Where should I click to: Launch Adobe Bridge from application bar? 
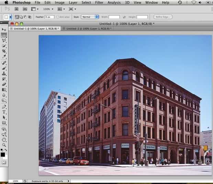click(16, 9)
